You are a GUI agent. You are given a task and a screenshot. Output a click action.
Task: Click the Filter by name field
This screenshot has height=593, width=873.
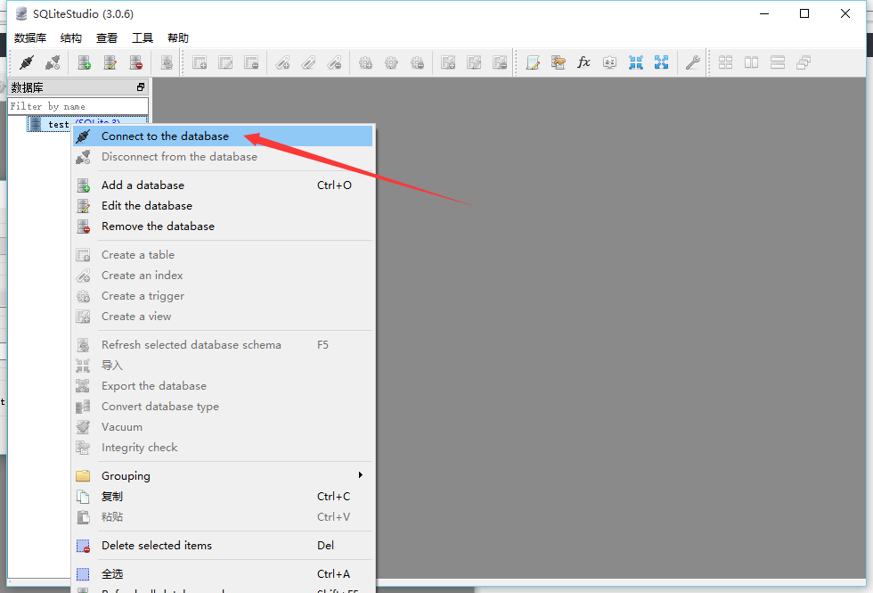[78, 106]
